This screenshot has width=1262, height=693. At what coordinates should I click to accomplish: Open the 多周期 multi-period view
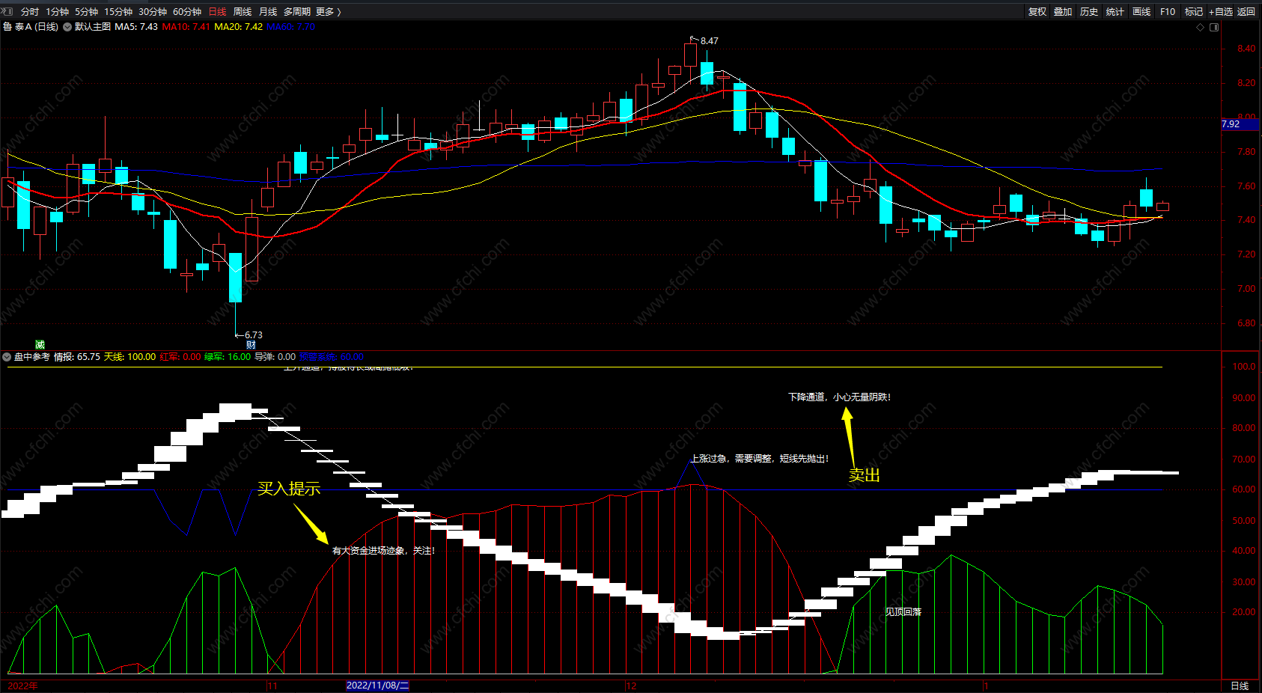[297, 11]
